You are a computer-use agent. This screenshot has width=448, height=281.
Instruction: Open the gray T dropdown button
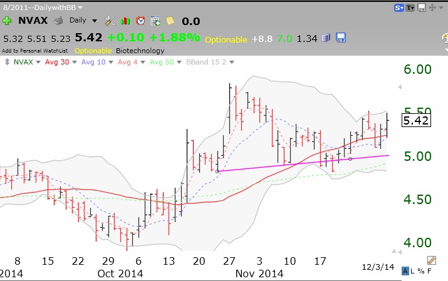(x=410, y=8)
